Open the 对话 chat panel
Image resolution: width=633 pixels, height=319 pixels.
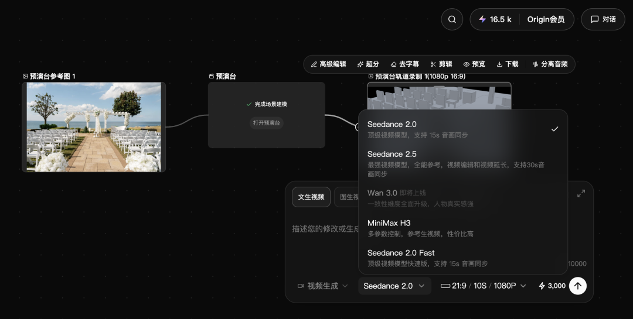pyautogui.click(x=603, y=19)
